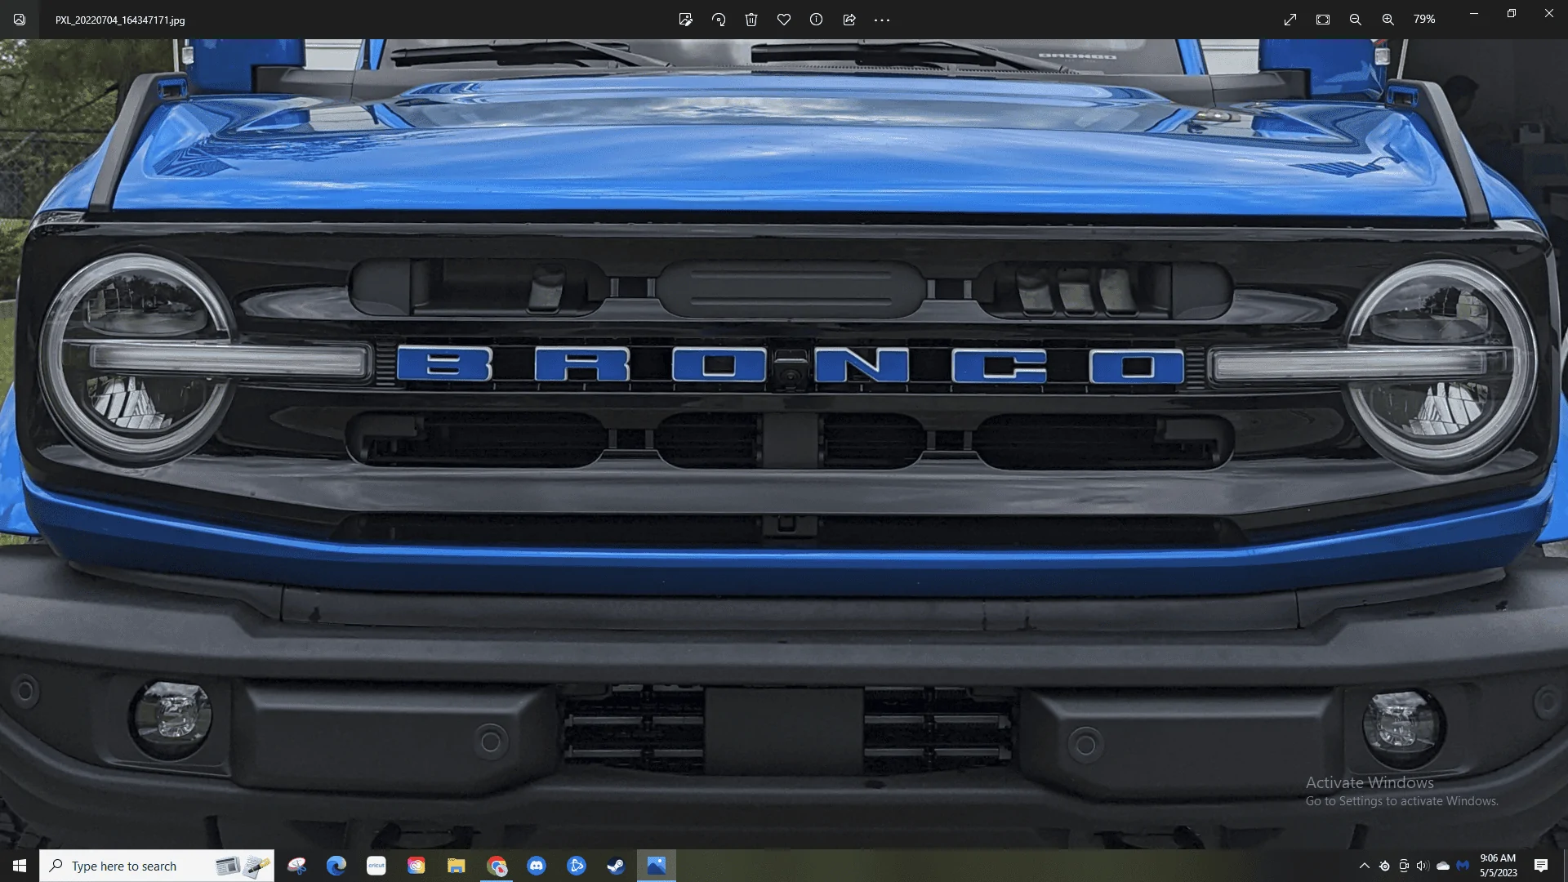
Task: Click filename PXL_20220704_164347171.jpg
Action: 120,20
